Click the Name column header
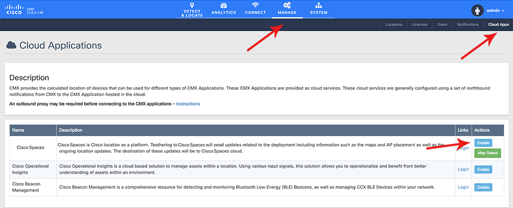The image size is (513, 208). tap(33, 130)
